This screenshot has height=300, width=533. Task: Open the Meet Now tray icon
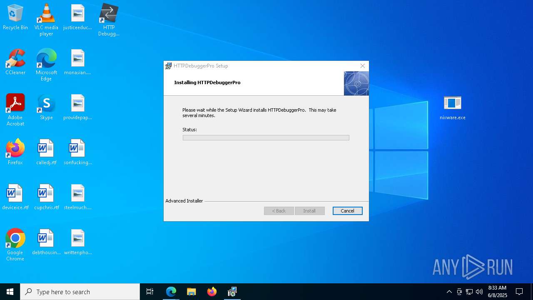pyautogui.click(x=459, y=292)
